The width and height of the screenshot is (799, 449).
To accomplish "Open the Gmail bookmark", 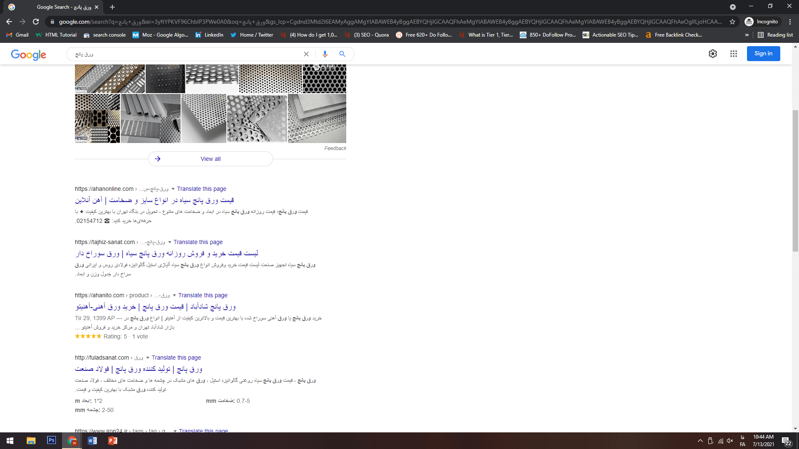I will [17, 35].
